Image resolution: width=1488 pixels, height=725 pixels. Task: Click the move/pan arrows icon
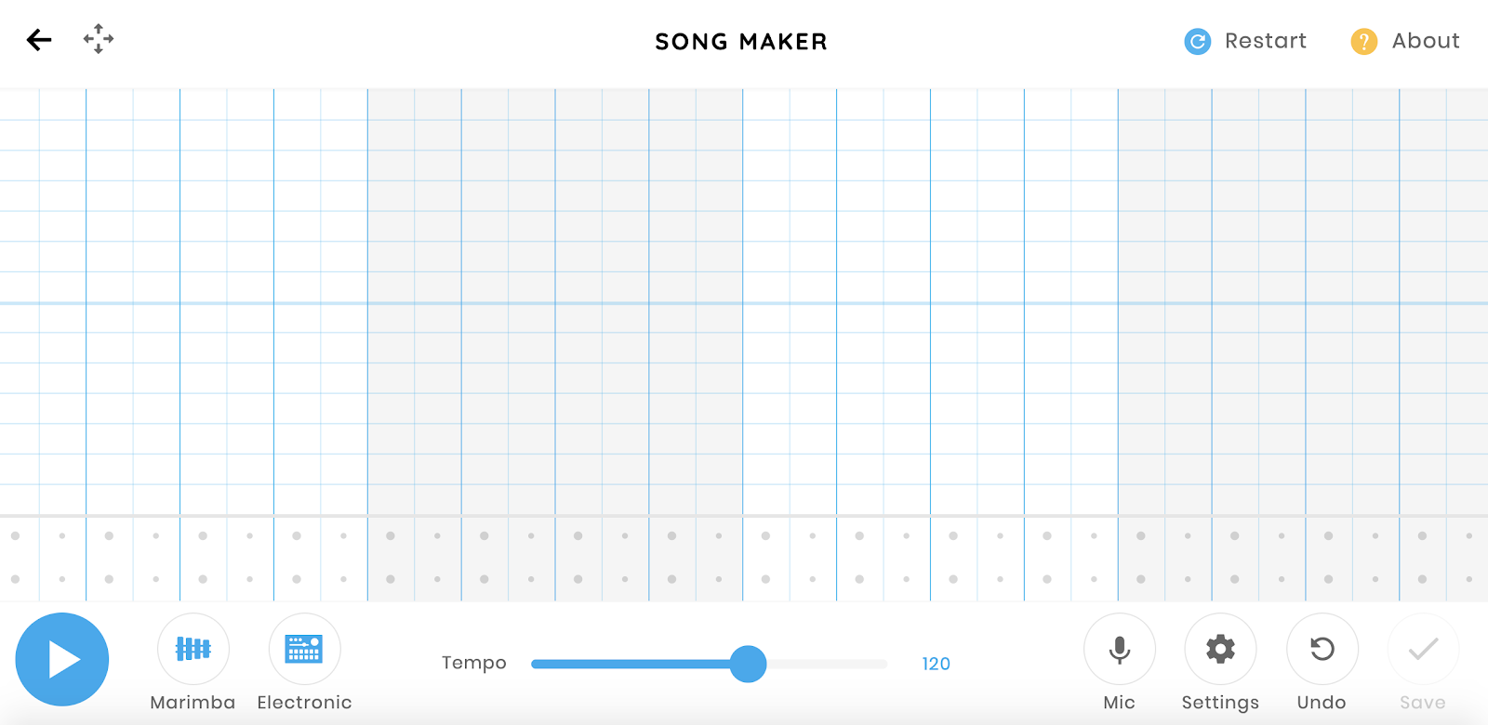[x=99, y=40]
